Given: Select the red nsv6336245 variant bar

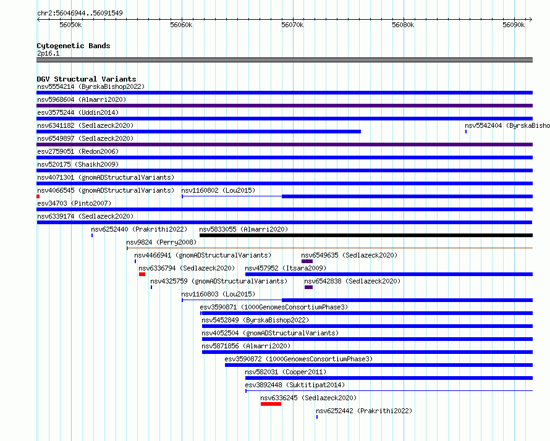Looking at the screenshot, I should (271, 404).
